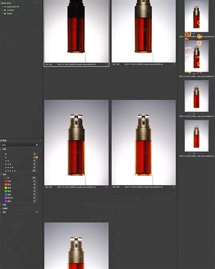This screenshot has height=269, width=215.
Task: Expand the 日期 filter group
Action: 1,205
